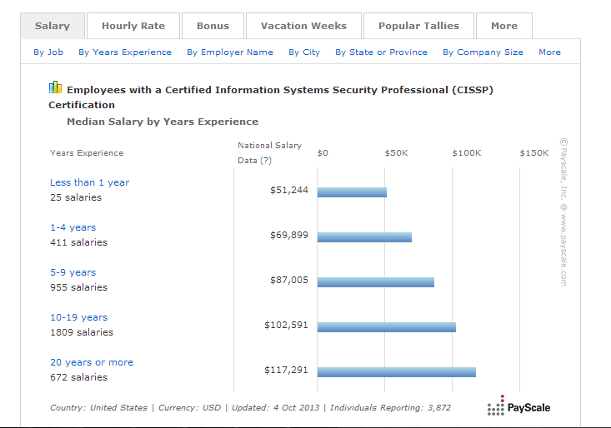Viewport: 611px width, 428px height.
Task: Select the Bonus tab
Action: pyautogui.click(x=213, y=26)
